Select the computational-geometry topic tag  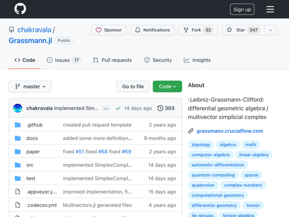(x=218, y=195)
